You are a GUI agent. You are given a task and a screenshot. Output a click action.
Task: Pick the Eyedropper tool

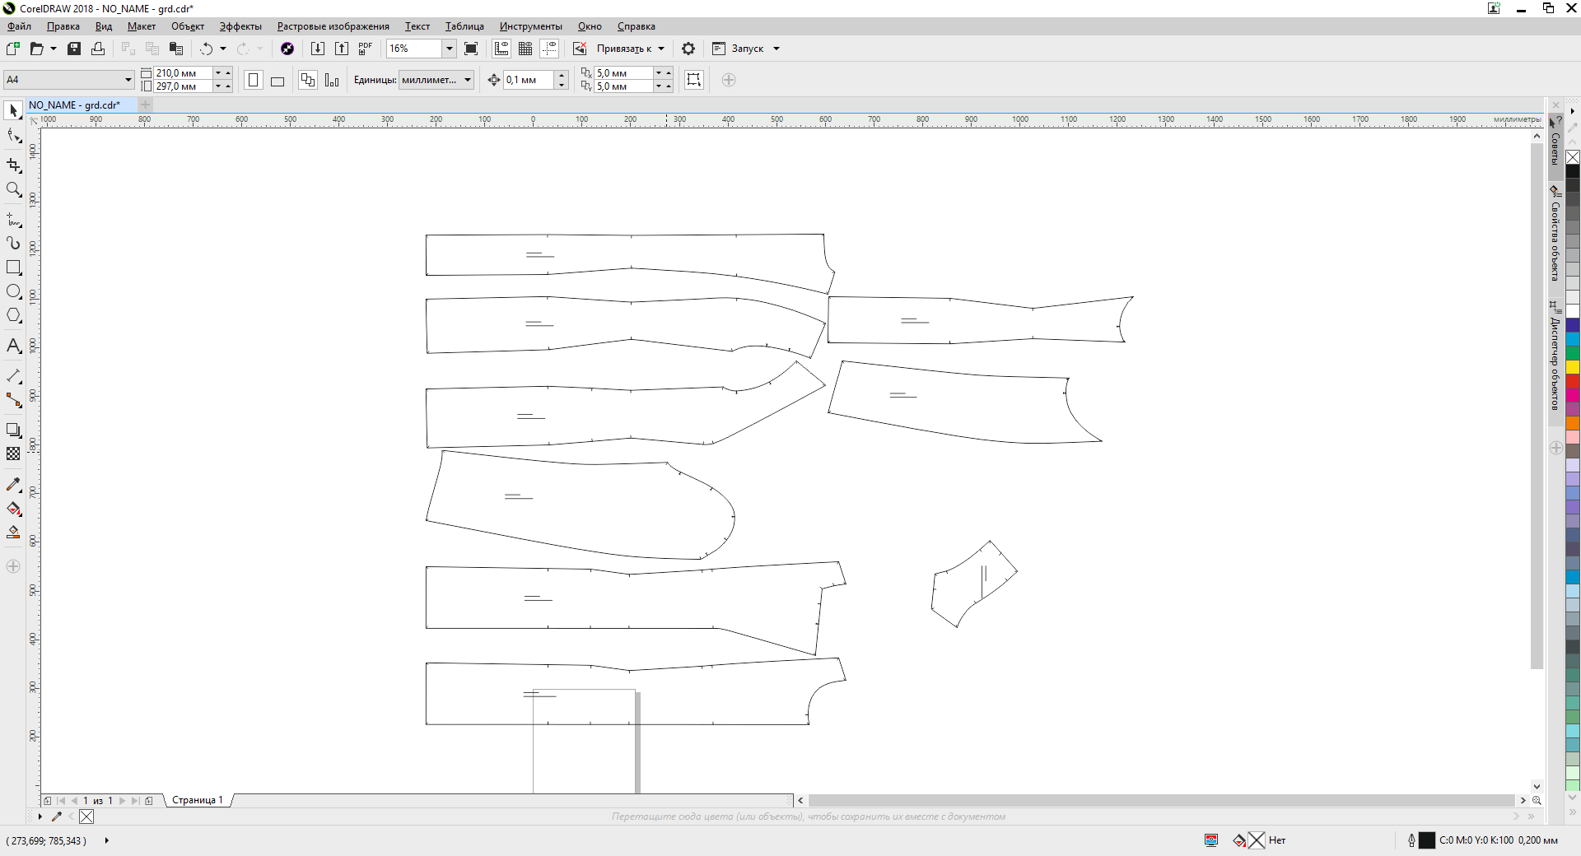tap(13, 485)
